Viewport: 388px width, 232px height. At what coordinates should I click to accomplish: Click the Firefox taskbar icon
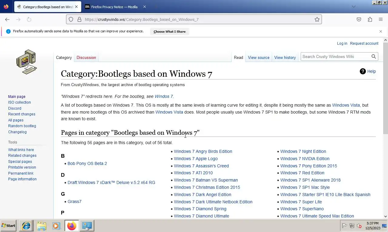[x=72, y=226]
